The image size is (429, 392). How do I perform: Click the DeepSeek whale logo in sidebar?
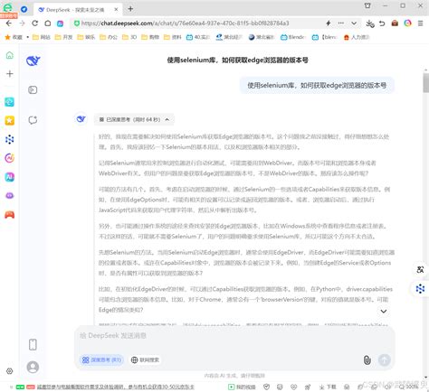pyautogui.click(x=33, y=61)
